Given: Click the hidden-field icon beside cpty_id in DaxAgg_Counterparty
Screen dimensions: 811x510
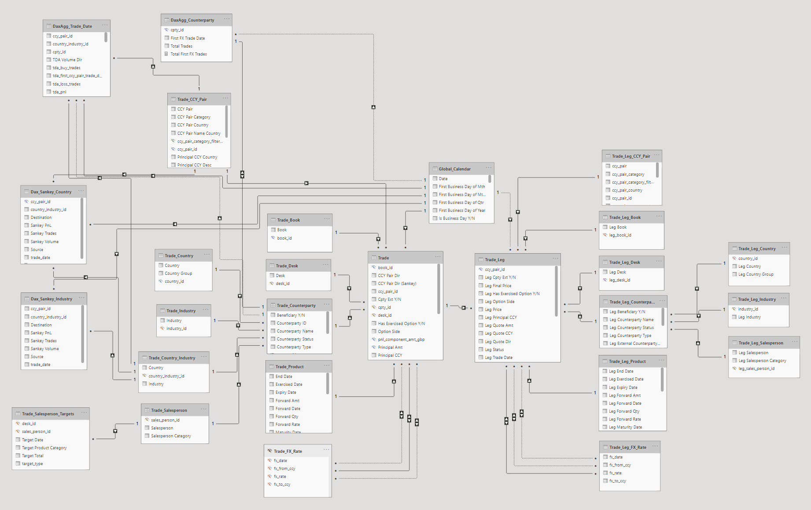Looking at the screenshot, I should pyautogui.click(x=167, y=30).
